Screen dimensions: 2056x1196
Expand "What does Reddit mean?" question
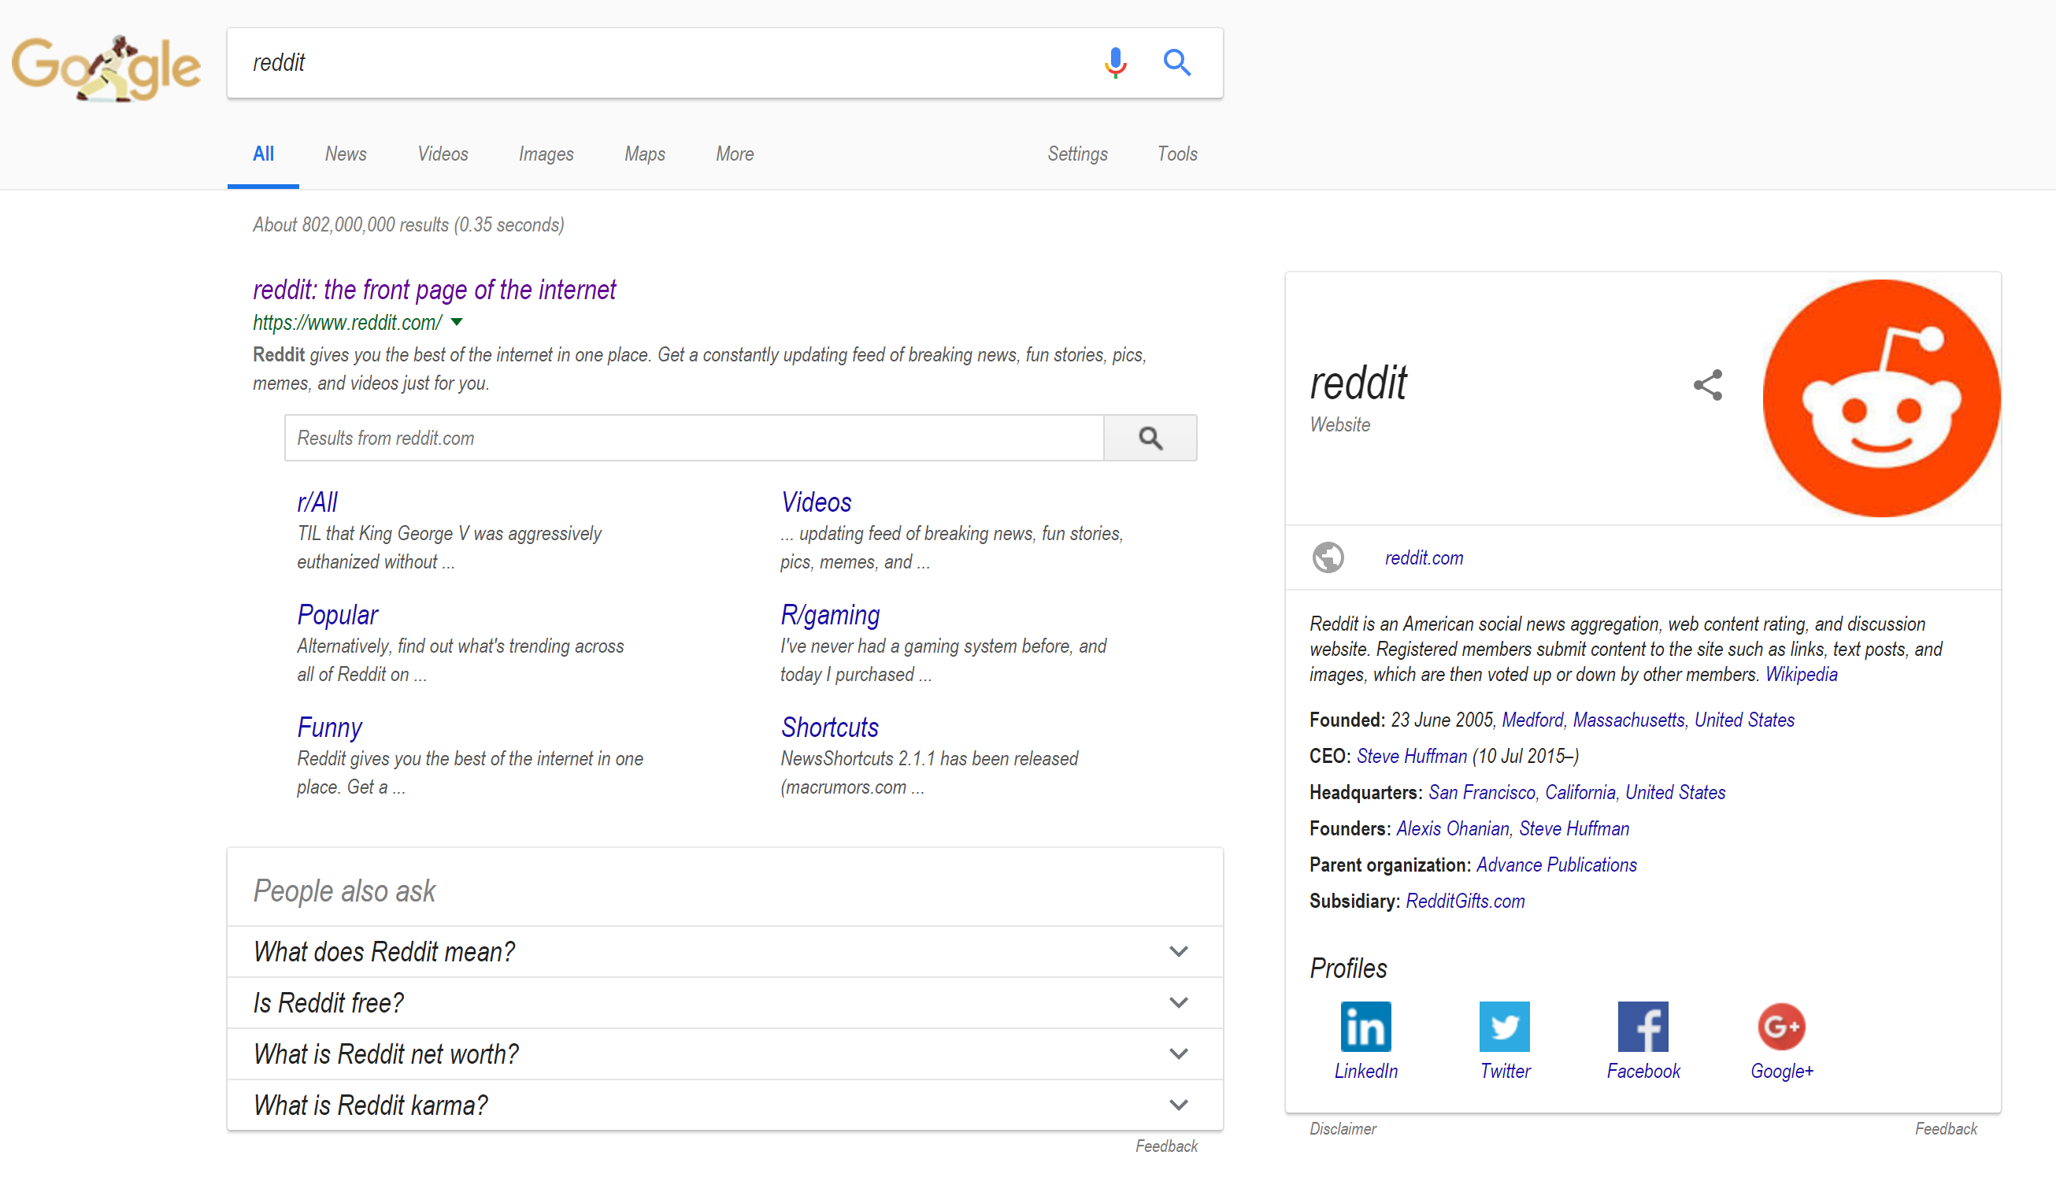tap(724, 951)
